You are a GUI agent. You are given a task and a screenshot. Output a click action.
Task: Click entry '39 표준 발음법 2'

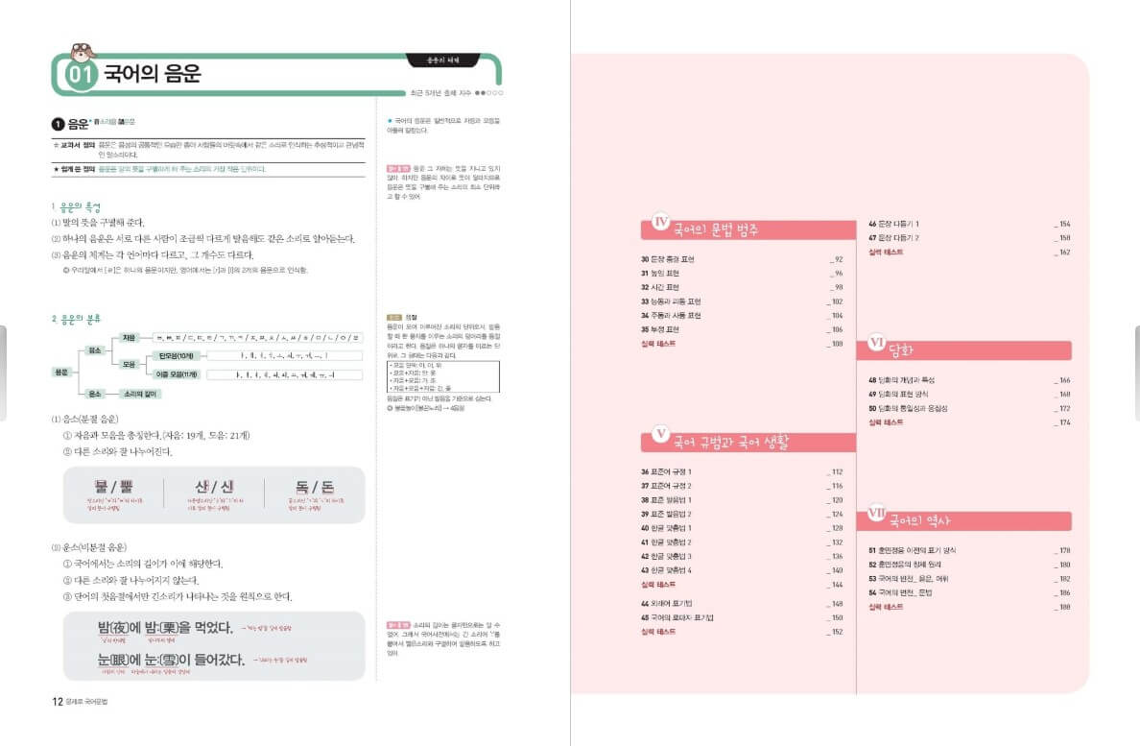(742, 514)
